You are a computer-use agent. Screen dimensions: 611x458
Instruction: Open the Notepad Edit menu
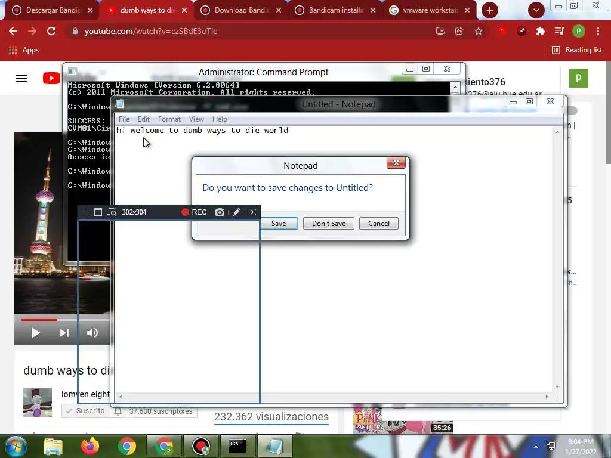[144, 119]
